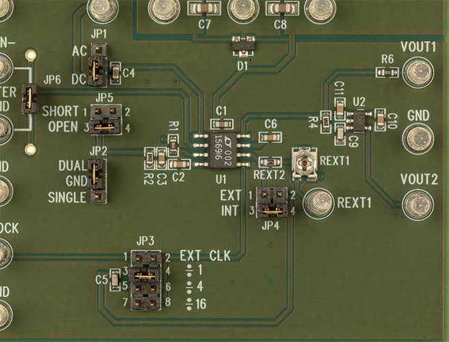Choose the JP3 clock divider header
The width and height of the screenshot is (449, 342).
146,282
